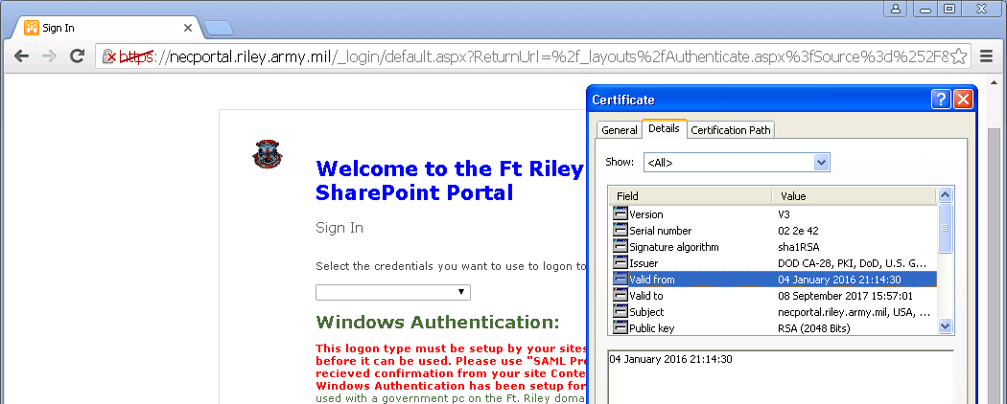Screen dimensions: 1007x404
Task: Select the Details tab
Action: point(664,128)
